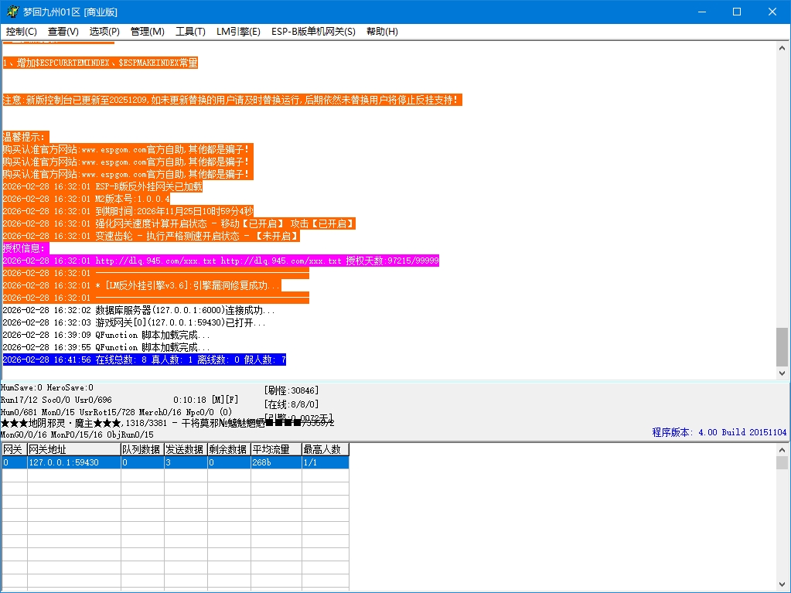Open the ESP-B版单机网关(S) menu
The width and height of the screenshot is (791, 593).
pos(313,32)
